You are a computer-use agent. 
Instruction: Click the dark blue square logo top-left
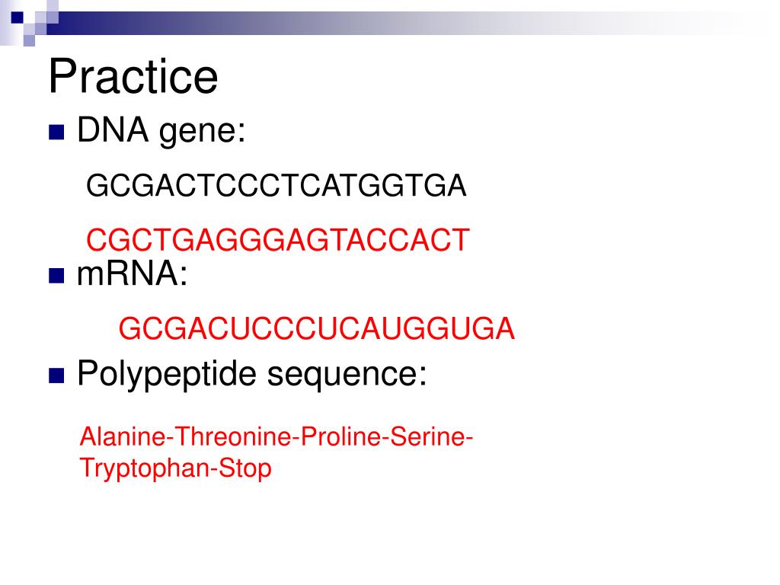click(17, 18)
